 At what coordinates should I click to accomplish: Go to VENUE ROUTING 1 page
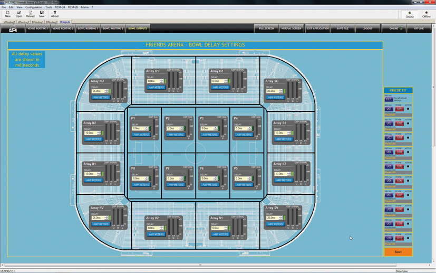(38, 29)
